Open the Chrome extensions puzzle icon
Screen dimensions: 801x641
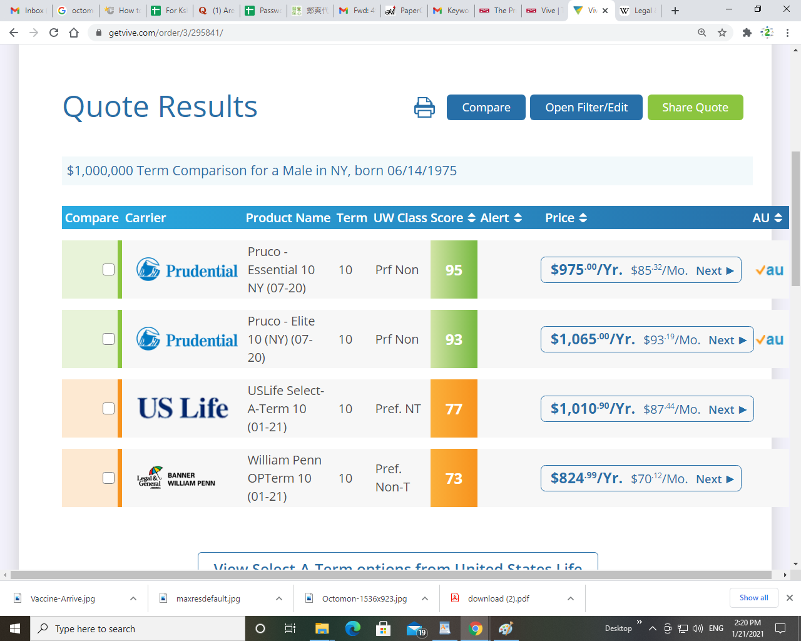pos(747,33)
